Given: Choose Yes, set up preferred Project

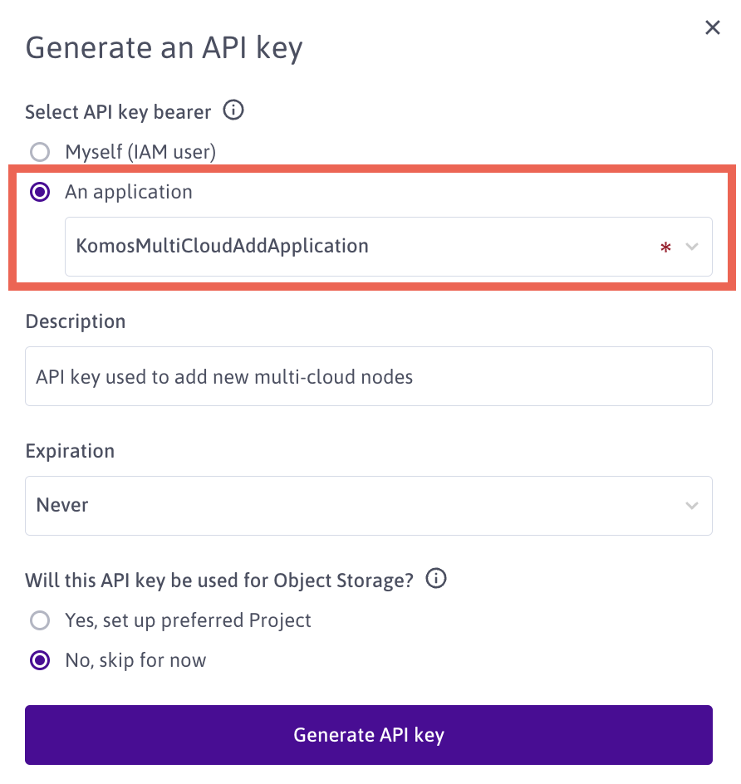Looking at the screenshot, I should click(x=39, y=620).
